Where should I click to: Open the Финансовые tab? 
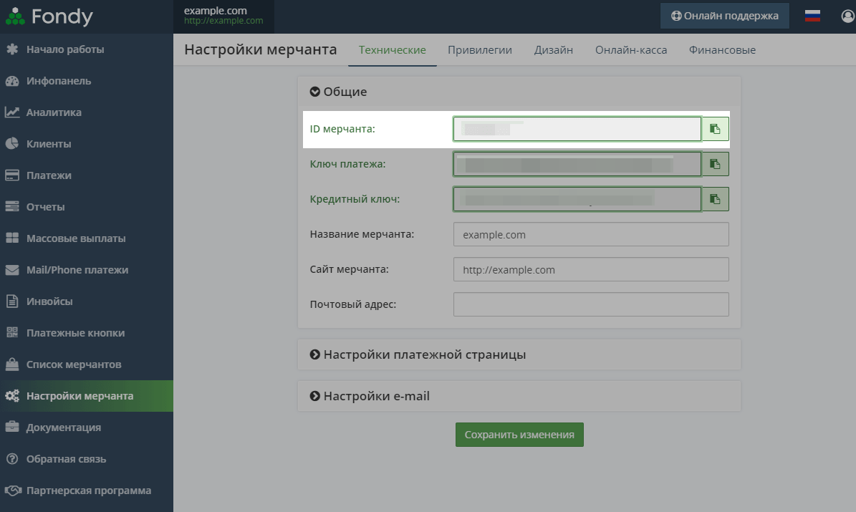722,50
